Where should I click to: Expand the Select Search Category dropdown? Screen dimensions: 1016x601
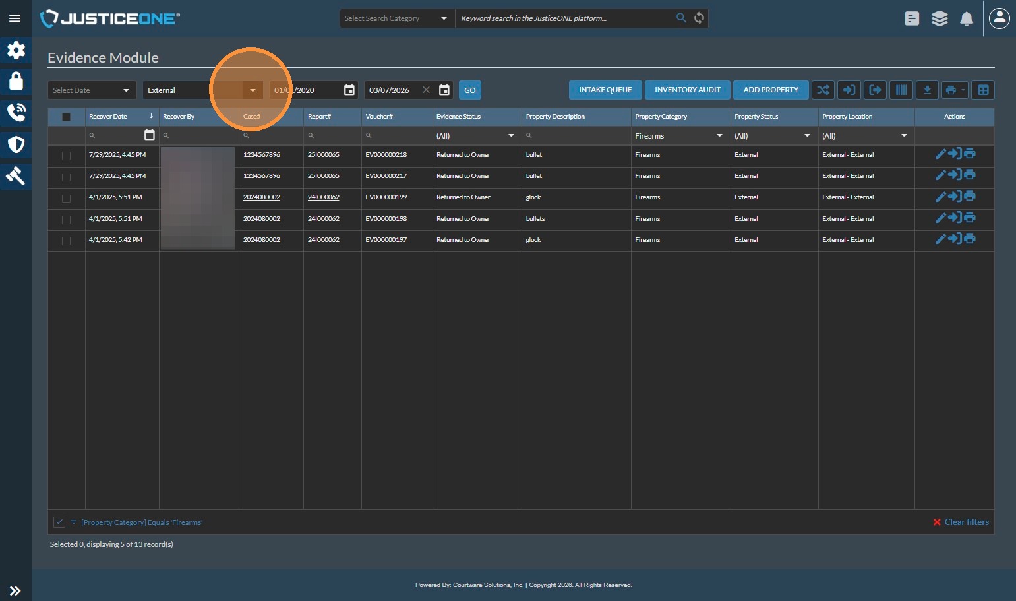[x=396, y=18]
